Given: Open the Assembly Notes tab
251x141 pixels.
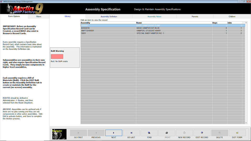Looking at the screenshot, I should [x=154, y=16].
